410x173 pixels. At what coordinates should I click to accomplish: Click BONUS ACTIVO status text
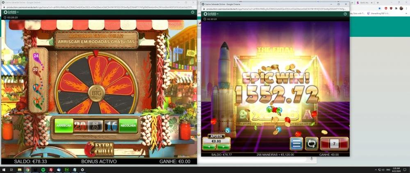(x=98, y=162)
